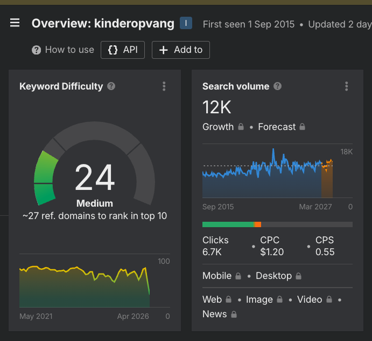The image size is (372, 341).
Task: Select the locked Video search type
Action: point(310,299)
